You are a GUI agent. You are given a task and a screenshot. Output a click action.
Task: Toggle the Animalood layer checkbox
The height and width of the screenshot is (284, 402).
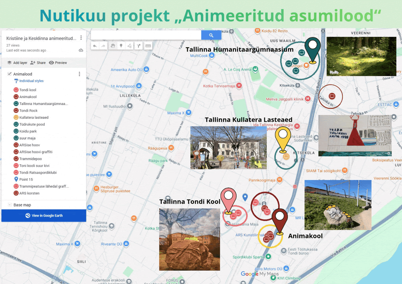[x=9, y=74]
